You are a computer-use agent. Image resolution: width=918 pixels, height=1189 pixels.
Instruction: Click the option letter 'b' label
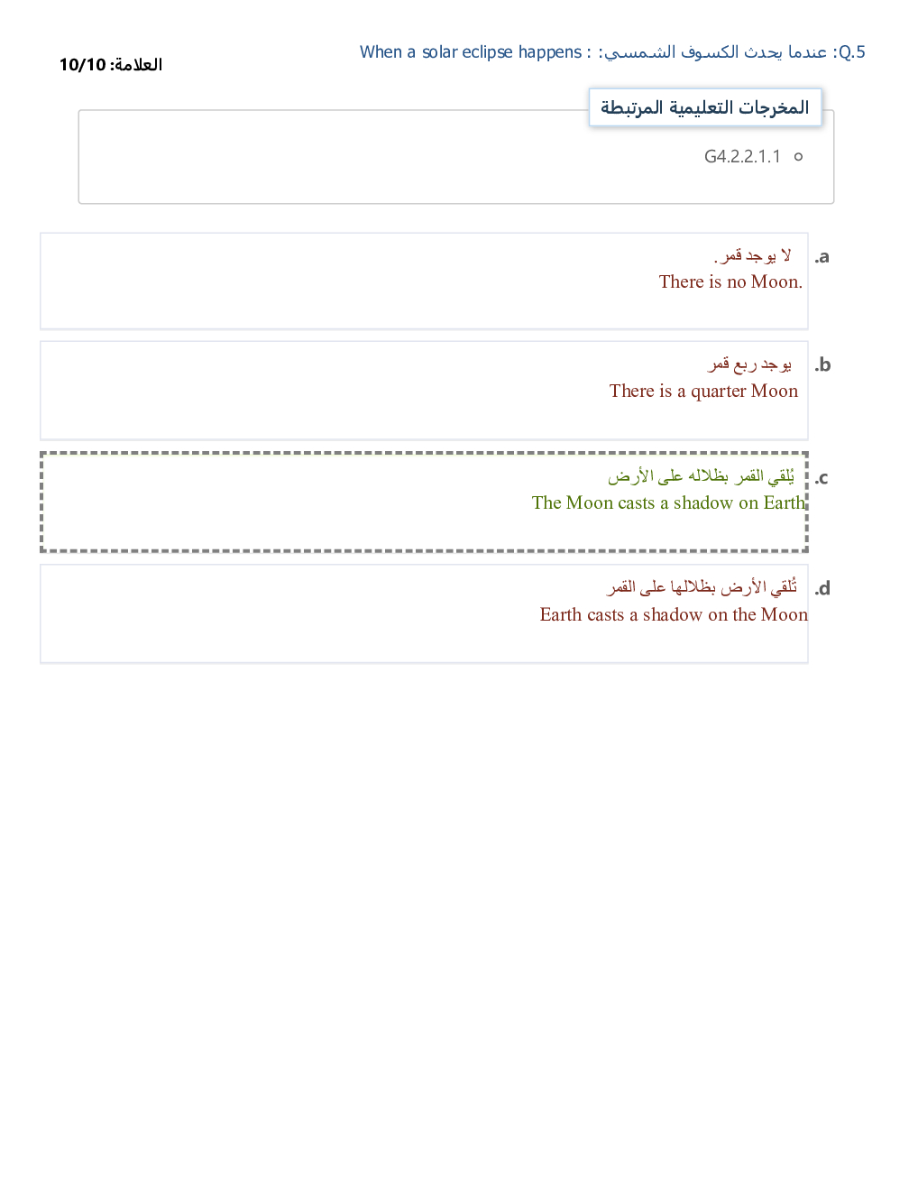coord(822,365)
